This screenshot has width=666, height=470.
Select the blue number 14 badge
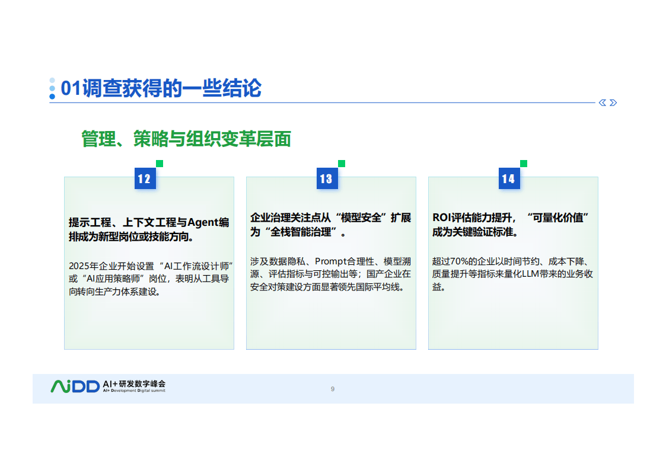click(509, 179)
